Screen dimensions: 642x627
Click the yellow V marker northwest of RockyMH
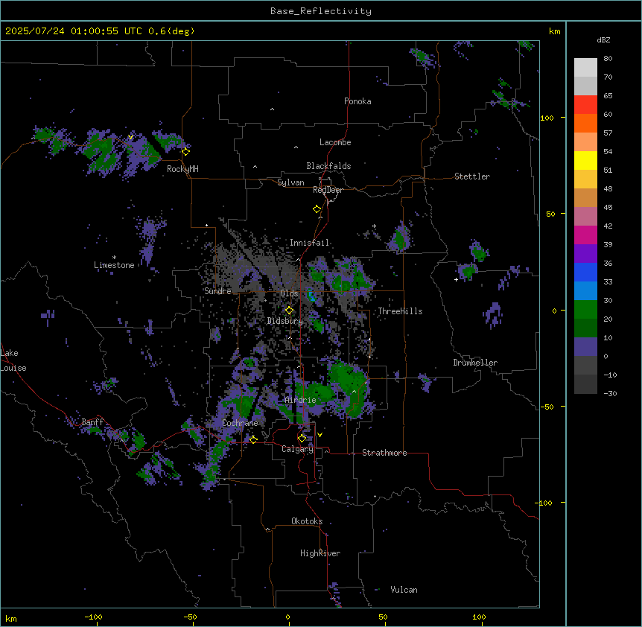130,137
